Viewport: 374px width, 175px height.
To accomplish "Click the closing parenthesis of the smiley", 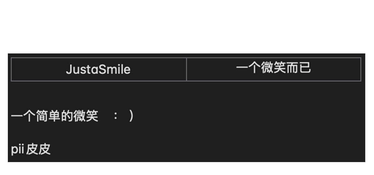I will pos(131,116).
